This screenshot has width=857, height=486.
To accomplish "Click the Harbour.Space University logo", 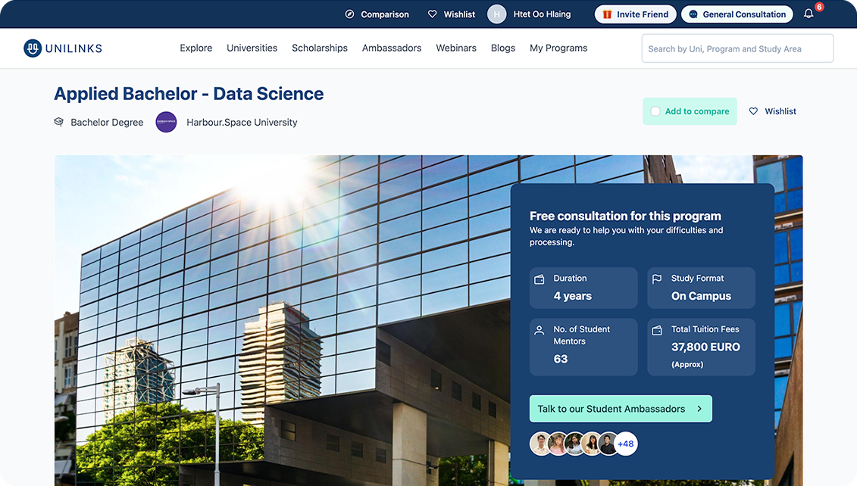I will (166, 122).
